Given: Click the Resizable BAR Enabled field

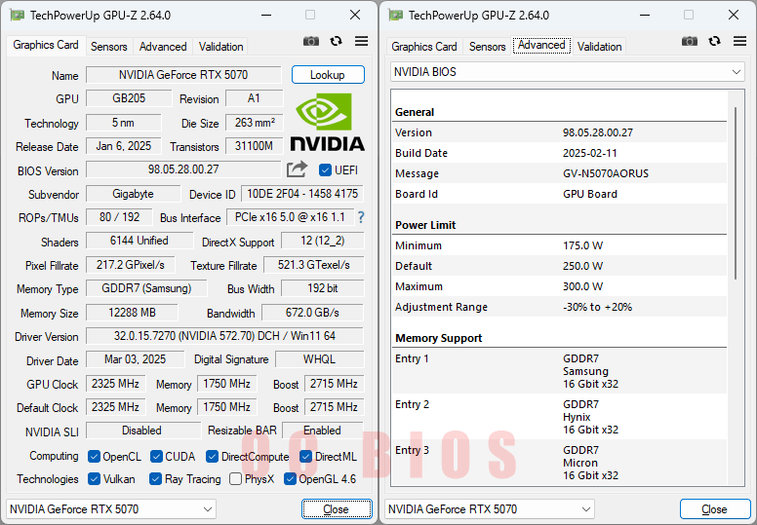Looking at the screenshot, I should (x=323, y=431).
